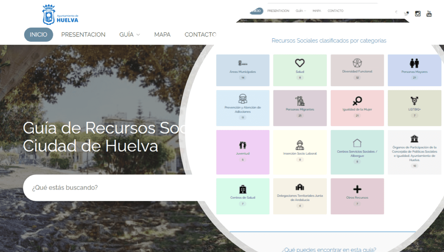The width and height of the screenshot is (444, 252).
Task: Select PRESENTACION in the small top-right menu
Action: pyautogui.click(x=278, y=11)
